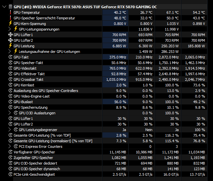Click the icon of GPU D3D-Speicher dynamisch
This screenshot has width=213, height=181.
tap(11, 169)
